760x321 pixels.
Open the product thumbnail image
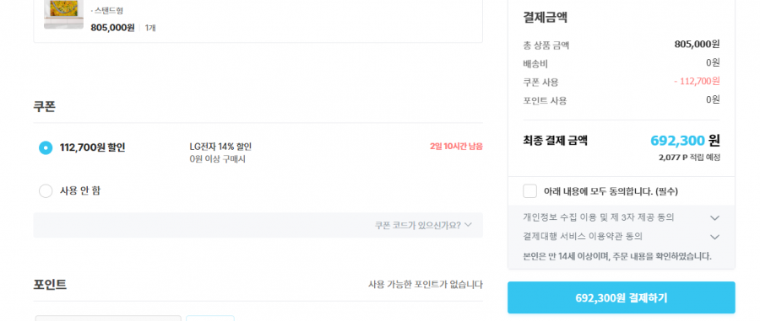pos(63,14)
